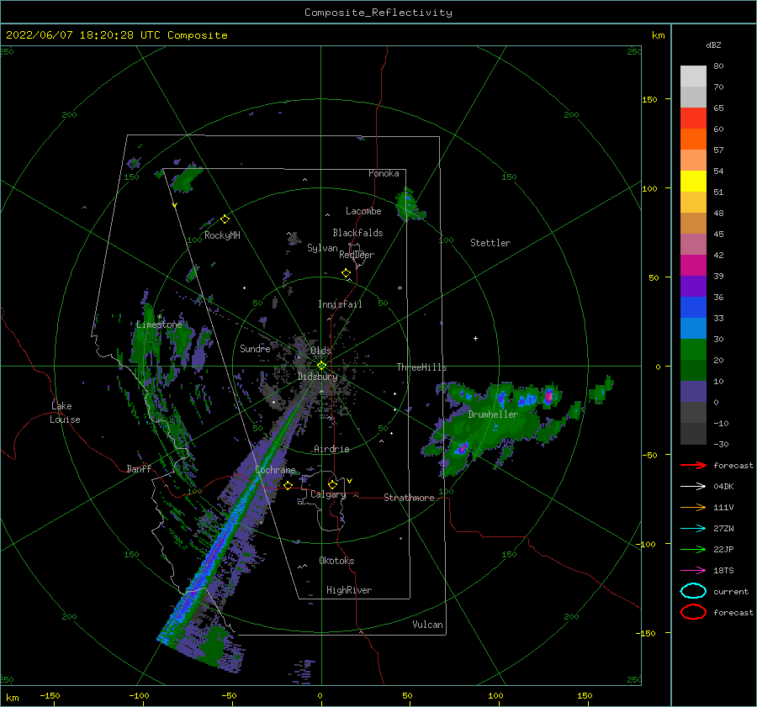
Task: Click the Strathmore city label
Action: point(409,498)
